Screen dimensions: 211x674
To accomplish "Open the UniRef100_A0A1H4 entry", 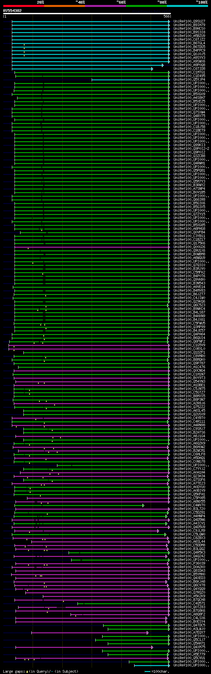I will 189,472.
